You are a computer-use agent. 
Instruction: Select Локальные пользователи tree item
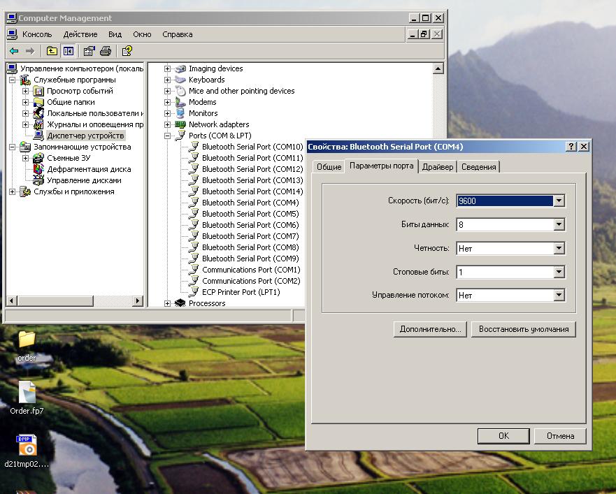95,113
